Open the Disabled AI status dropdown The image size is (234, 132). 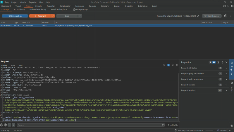(x=224, y=130)
